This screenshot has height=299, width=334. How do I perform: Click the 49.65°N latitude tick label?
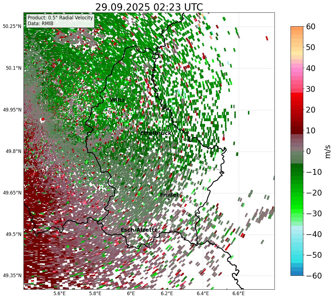coord(12,193)
